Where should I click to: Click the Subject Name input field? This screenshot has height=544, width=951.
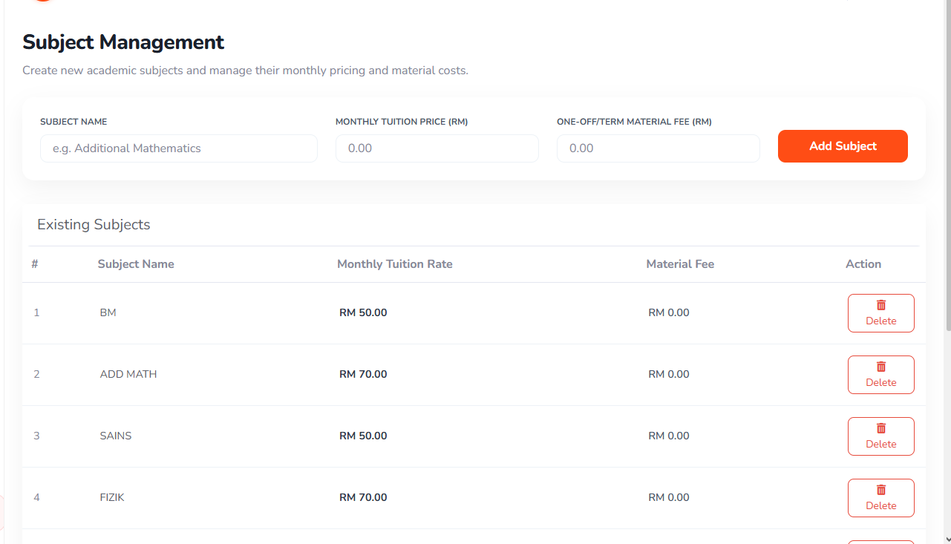pyautogui.click(x=179, y=148)
